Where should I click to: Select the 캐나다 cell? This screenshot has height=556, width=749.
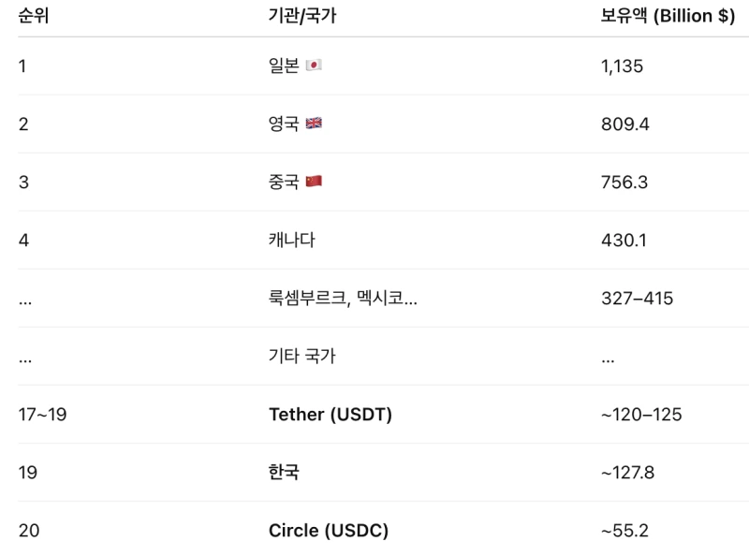[292, 240]
